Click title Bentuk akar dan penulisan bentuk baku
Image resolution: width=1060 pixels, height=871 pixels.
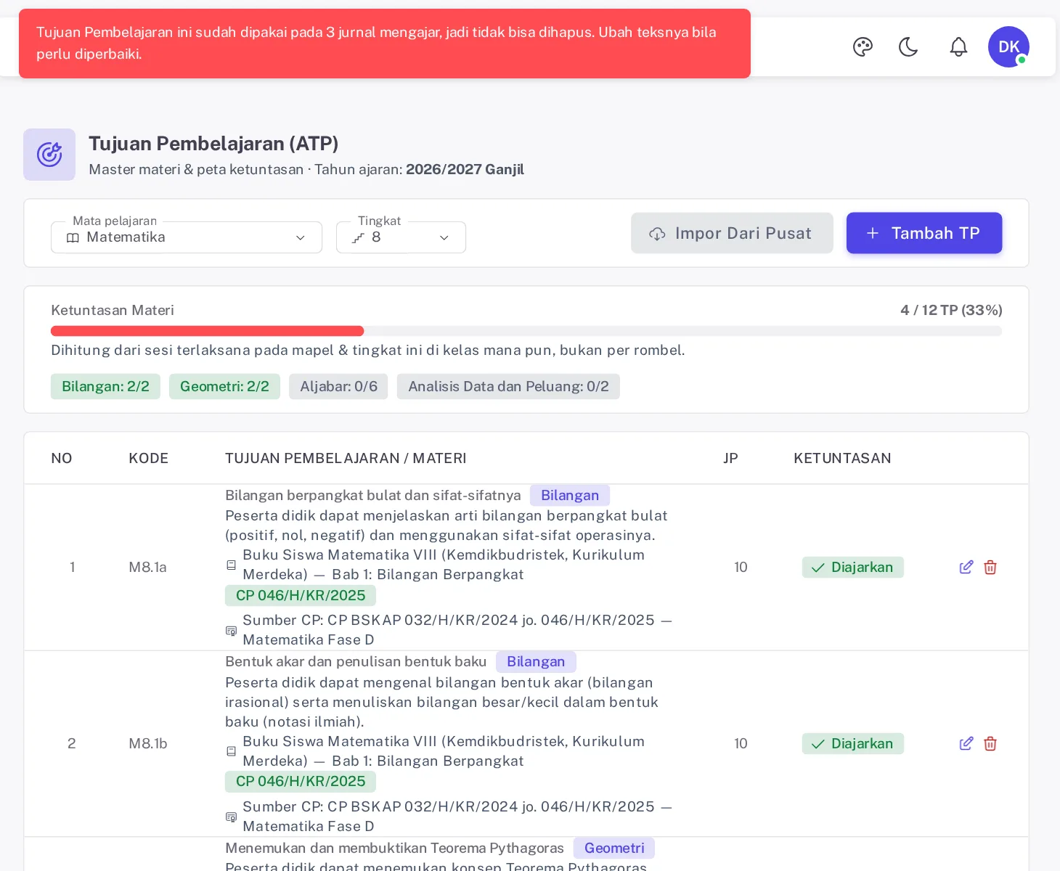(356, 661)
